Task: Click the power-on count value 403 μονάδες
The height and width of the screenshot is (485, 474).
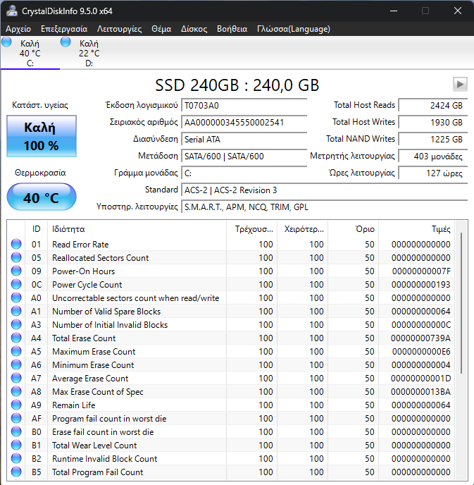Action: click(433, 156)
